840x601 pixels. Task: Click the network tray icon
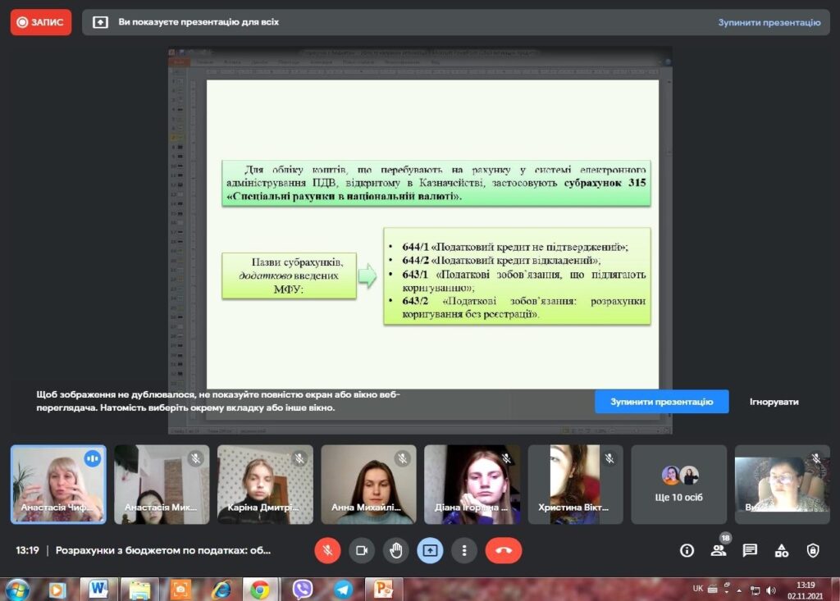[755, 590]
